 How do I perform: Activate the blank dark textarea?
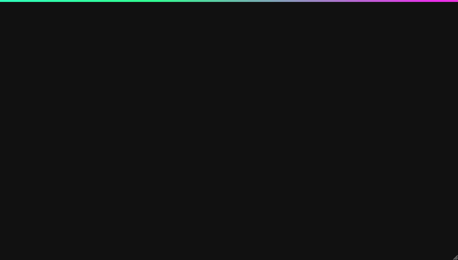[229, 131]
